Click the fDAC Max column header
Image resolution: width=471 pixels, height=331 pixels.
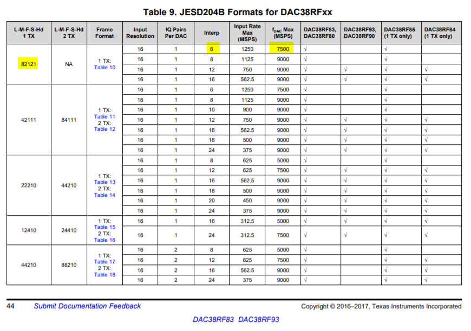(x=283, y=32)
